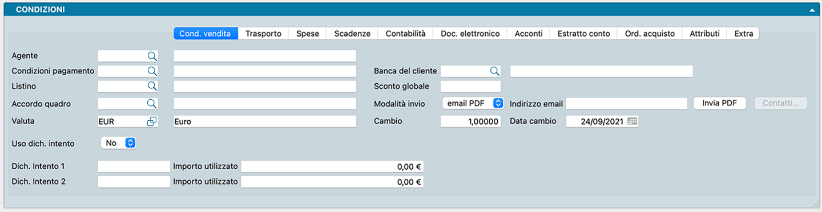Switch to the Trasporto tab
Screen dimensions: 822x212
coord(263,34)
